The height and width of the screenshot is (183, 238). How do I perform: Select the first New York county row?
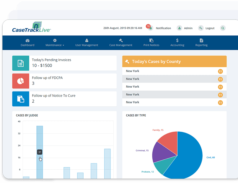click(174, 71)
